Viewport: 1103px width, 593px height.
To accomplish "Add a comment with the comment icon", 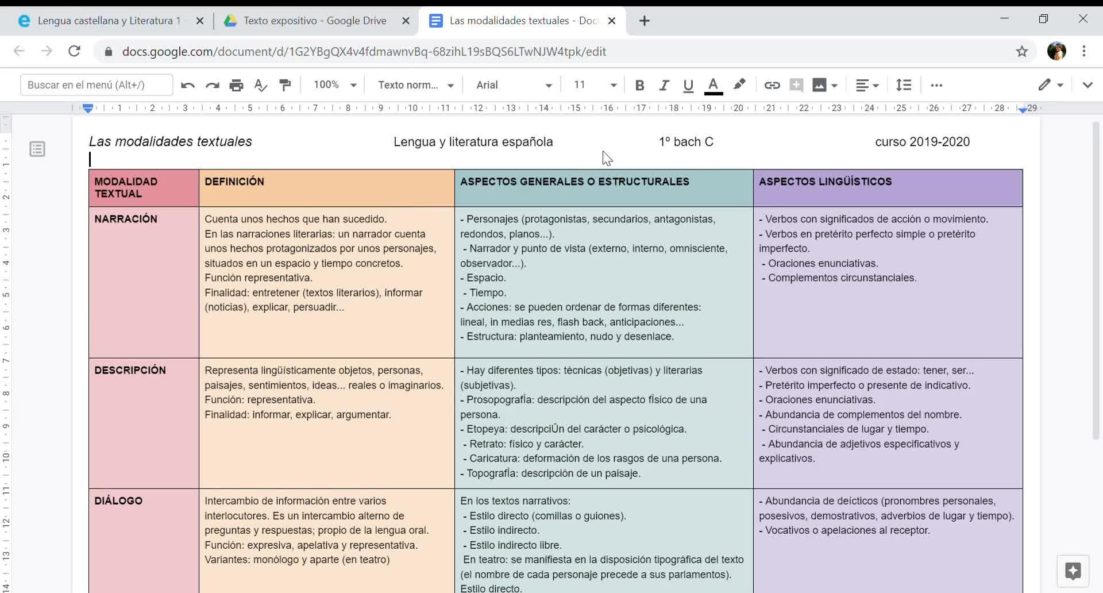I will pos(796,85).
